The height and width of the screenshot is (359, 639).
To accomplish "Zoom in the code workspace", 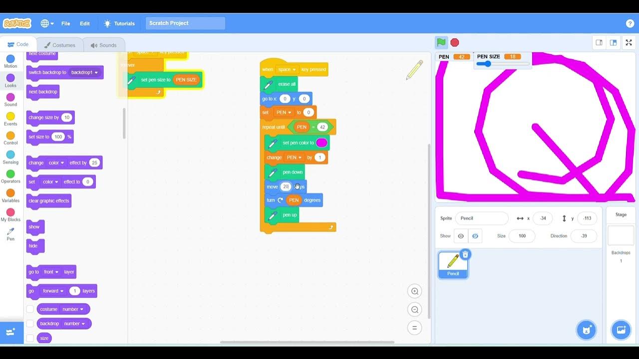I will (x=414, y=291).
